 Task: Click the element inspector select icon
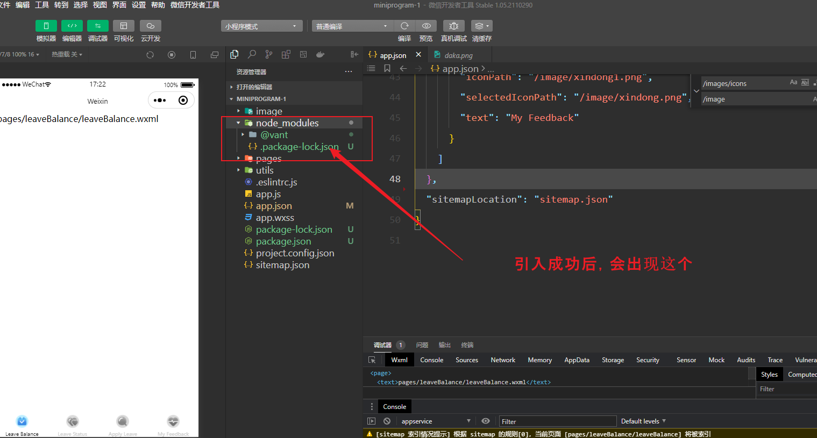[372, 360]
